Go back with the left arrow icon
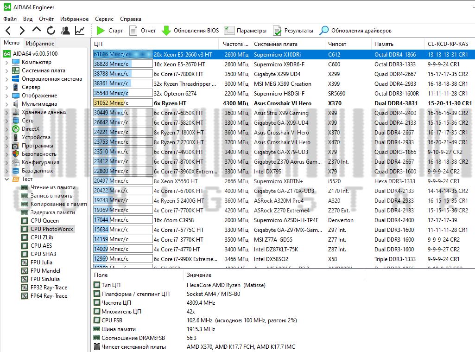This screenshot has height=352, width=475. click(8, 31)
